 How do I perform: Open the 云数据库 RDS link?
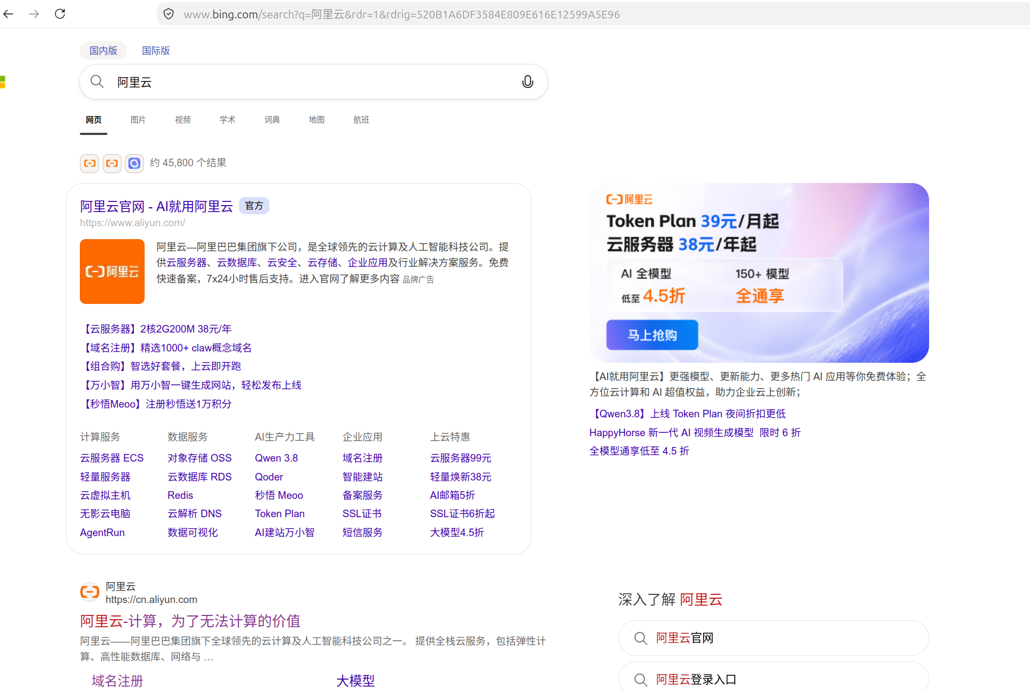(200, 477)
